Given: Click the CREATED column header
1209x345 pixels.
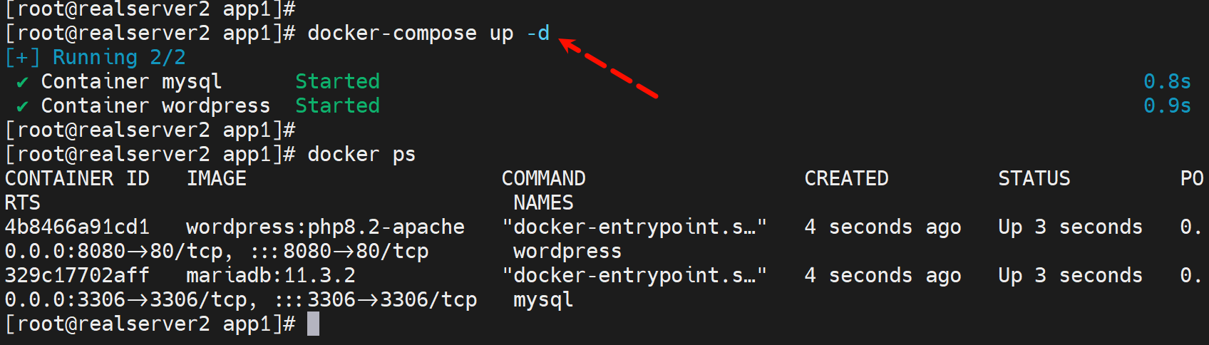Looking at the screenshot, I should [846, 178].
